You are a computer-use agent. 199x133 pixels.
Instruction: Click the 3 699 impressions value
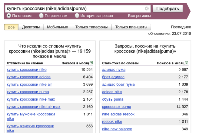tap(88, 85)
